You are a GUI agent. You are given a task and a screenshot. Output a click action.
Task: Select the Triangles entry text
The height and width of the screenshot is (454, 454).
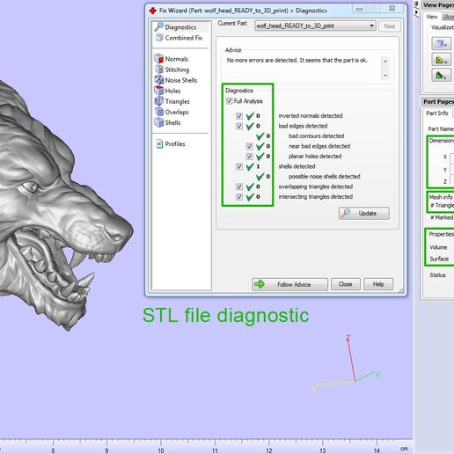point(177,102)
